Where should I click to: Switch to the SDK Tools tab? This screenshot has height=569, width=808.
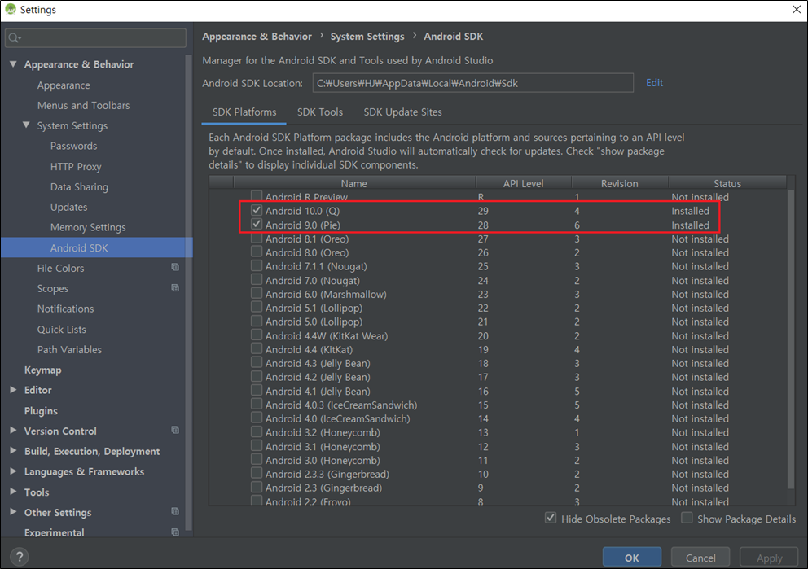pos(320,112)
